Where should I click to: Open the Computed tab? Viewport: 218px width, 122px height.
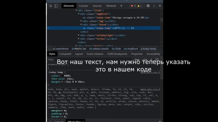tap(65, 54)
